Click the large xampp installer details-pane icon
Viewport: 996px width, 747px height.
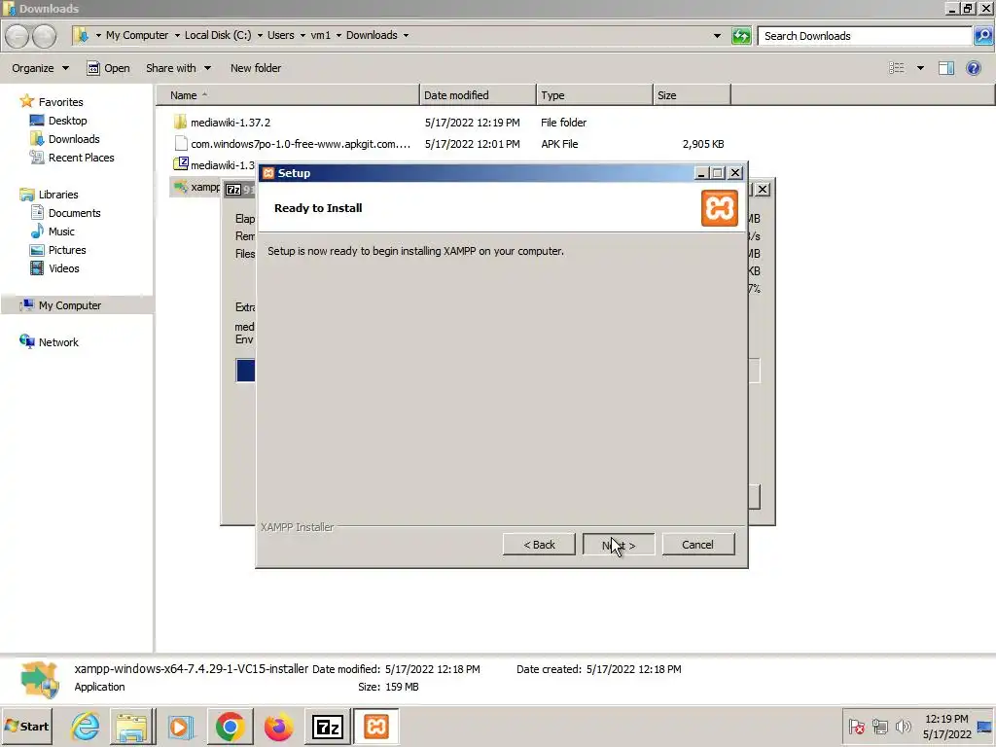39,679
